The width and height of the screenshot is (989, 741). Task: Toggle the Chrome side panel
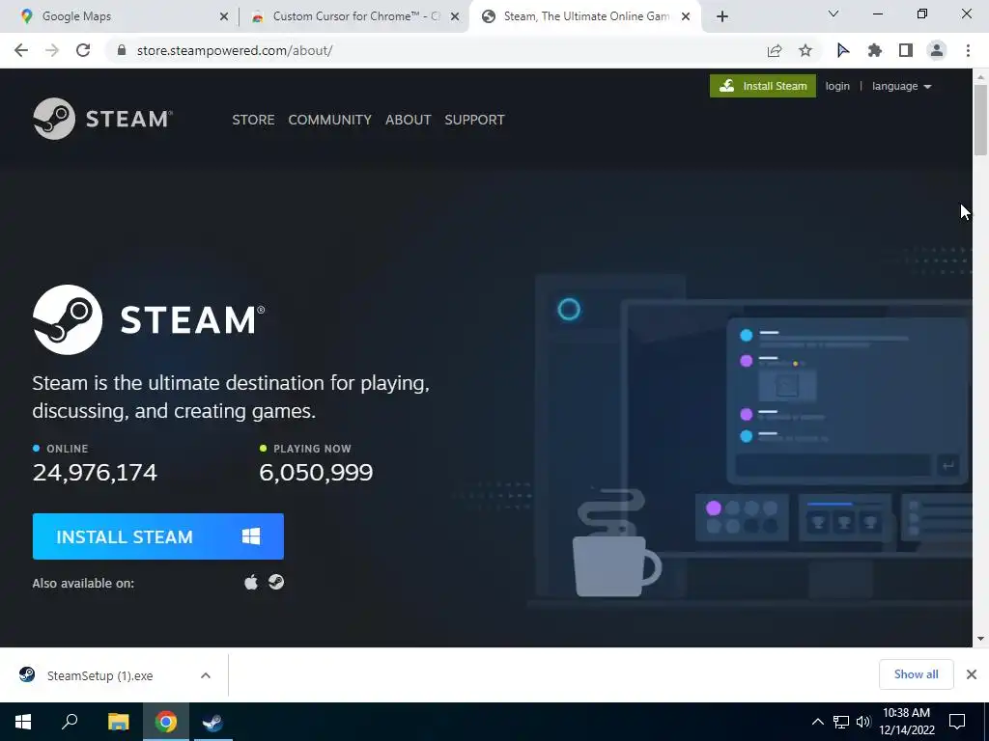pyautogui.click(x=906, y=50)
